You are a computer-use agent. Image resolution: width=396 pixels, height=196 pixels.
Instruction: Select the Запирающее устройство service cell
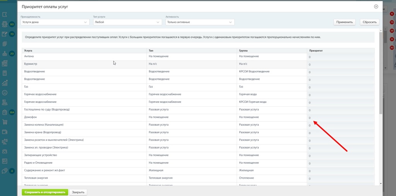pyautogui.click(x=84, y=155)
